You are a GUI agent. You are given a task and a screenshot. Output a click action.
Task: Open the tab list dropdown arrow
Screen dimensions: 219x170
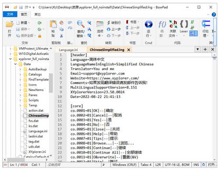tap(198, 49)
